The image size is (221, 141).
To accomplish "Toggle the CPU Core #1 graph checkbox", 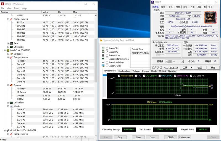I will point(144,76).
